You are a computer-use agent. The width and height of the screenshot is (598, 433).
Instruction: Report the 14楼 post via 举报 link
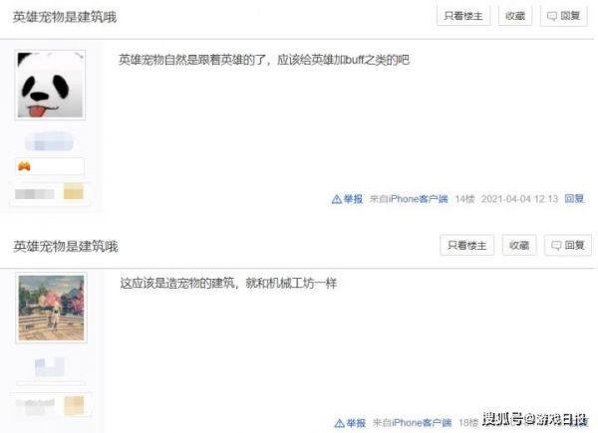tap(353, 199)
